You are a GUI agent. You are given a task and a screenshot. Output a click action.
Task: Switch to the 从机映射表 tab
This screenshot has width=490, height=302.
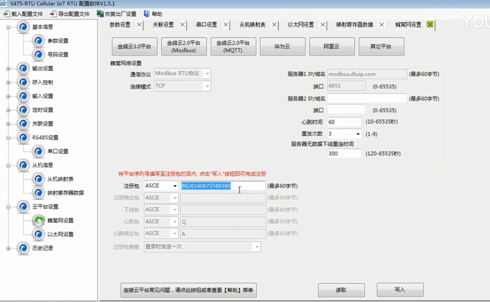click(x=252, y=24)
